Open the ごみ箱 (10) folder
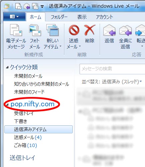145x167 pixels. tap(25, 145)
